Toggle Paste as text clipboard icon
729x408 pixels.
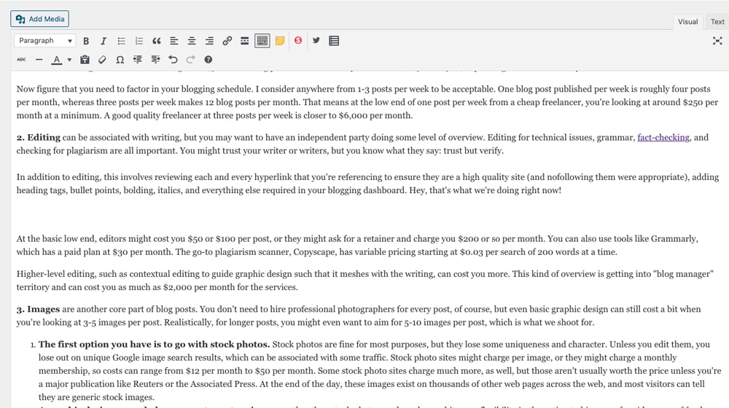tap(85, 60)
